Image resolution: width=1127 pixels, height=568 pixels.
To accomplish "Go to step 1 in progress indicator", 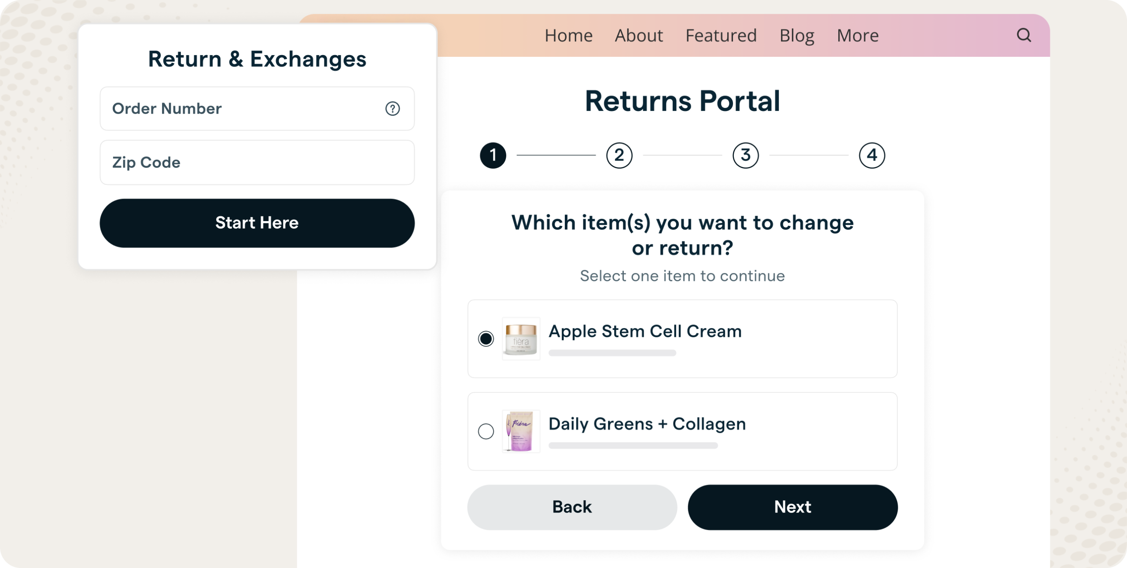I will point(493,155).
